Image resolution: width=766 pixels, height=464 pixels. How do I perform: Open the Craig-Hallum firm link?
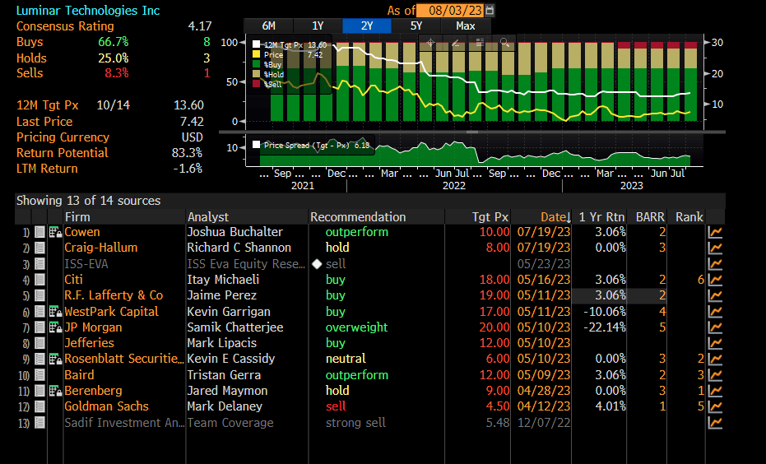click(101, 248)
